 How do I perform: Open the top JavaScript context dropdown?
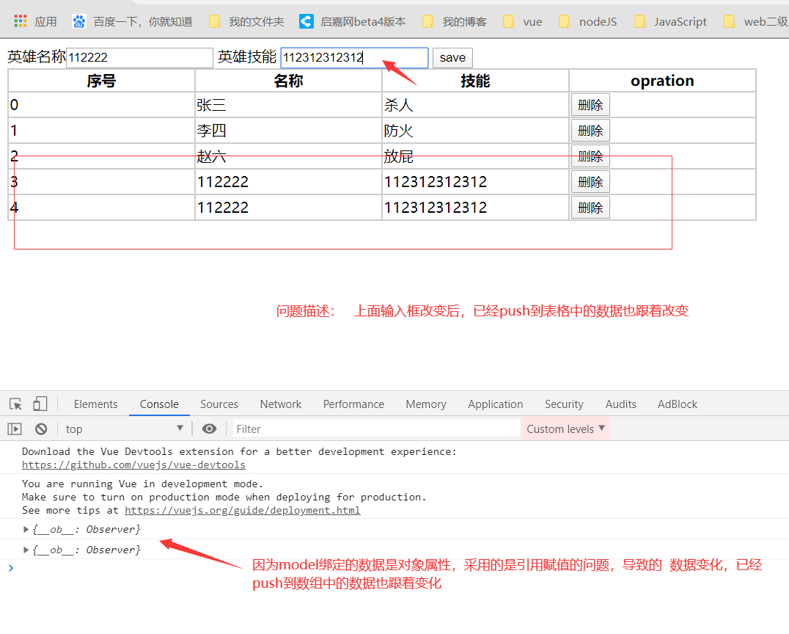[124, 429]
